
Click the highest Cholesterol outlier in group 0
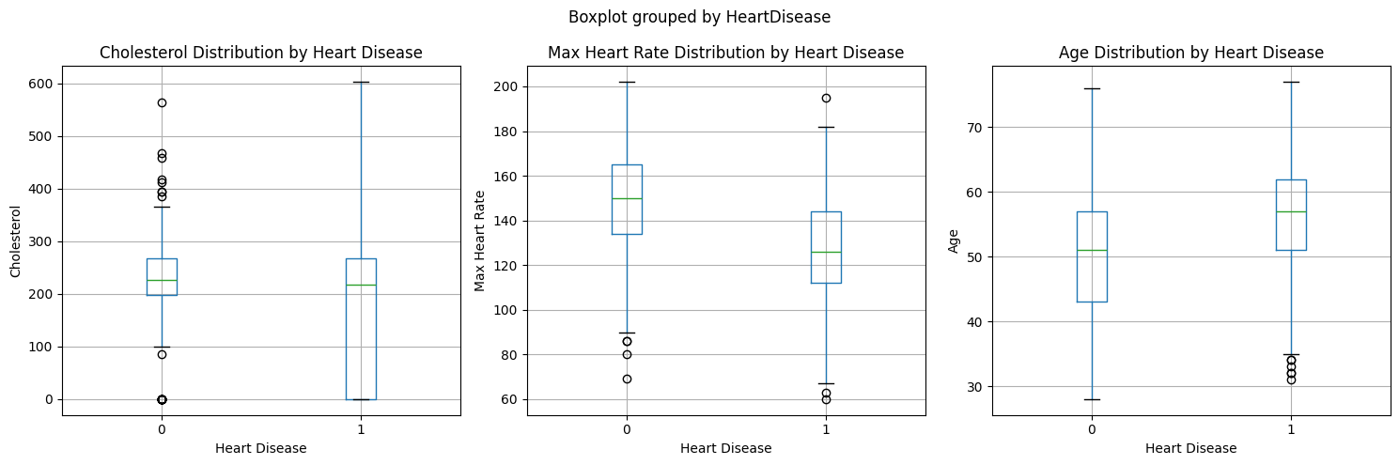pos(162,102)
